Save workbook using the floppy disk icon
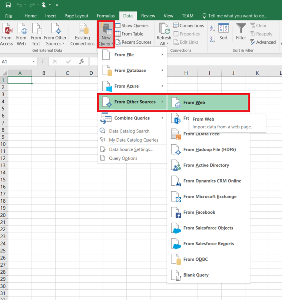This screenshot has width=282, height=300. (x=8, y=5)
